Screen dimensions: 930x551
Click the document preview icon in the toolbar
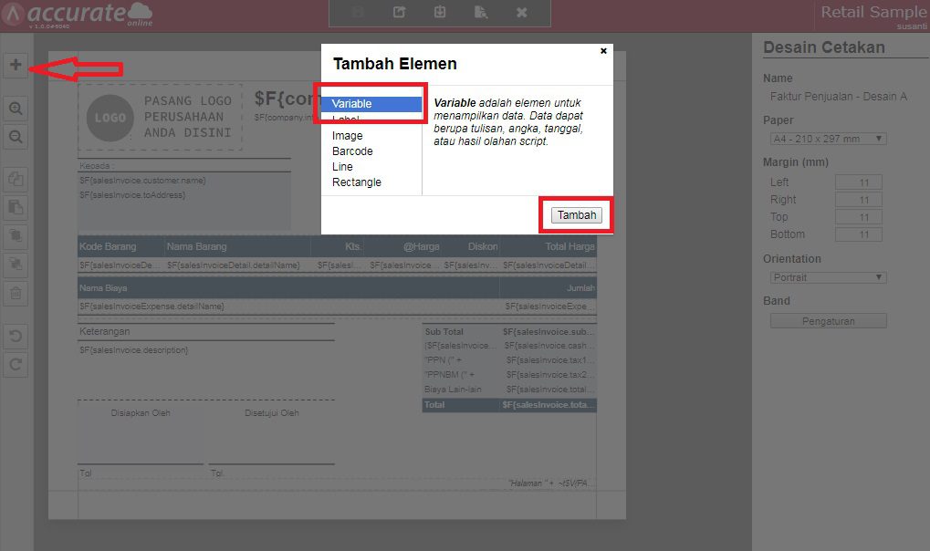point(481,13)
